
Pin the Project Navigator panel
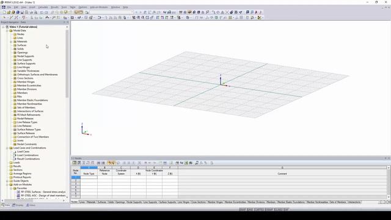64,22
